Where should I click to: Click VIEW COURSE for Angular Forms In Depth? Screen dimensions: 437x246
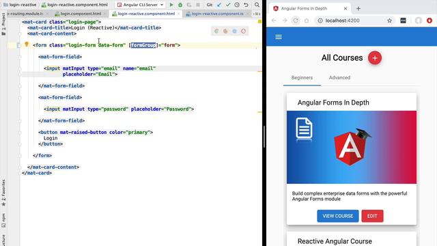338,216
